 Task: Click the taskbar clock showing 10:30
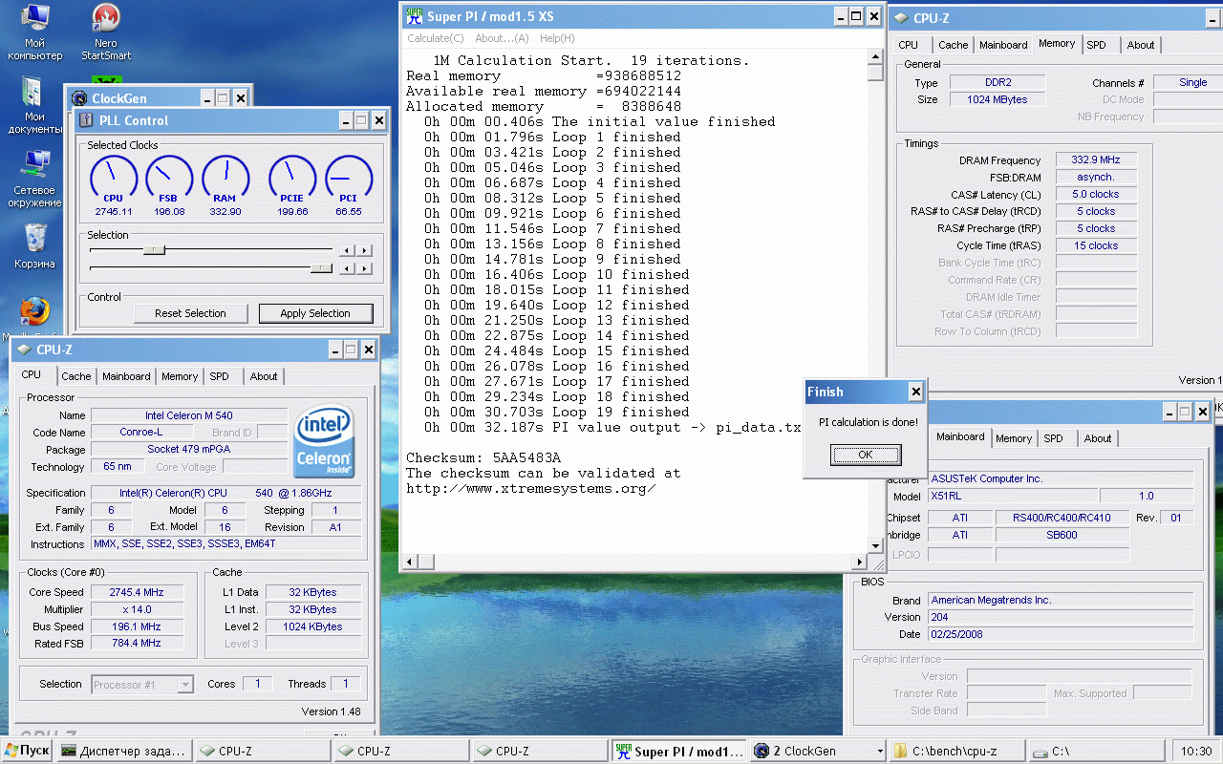[1195, 751]
